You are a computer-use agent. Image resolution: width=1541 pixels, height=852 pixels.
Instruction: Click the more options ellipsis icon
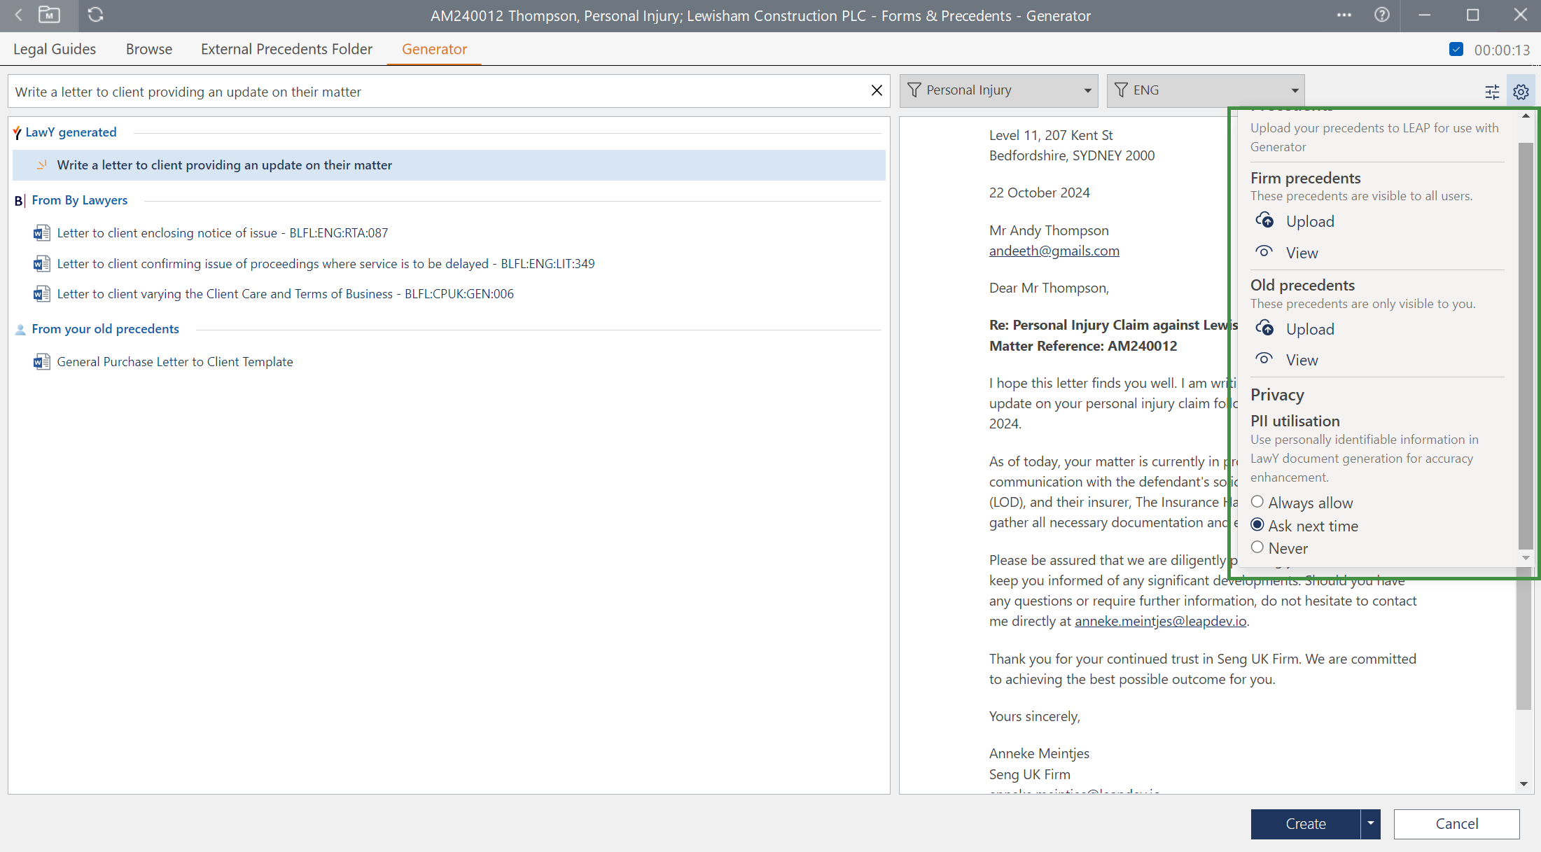(x=1344, y=15)
